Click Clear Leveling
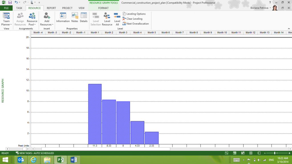The width and height of the screenshot is (292, 164). (132, 19)
